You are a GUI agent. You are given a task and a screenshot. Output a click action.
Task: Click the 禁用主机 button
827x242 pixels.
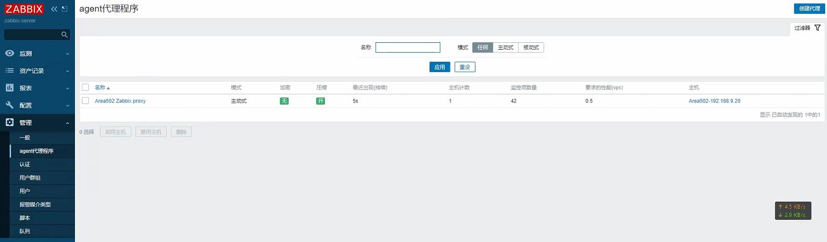[151, 132]
